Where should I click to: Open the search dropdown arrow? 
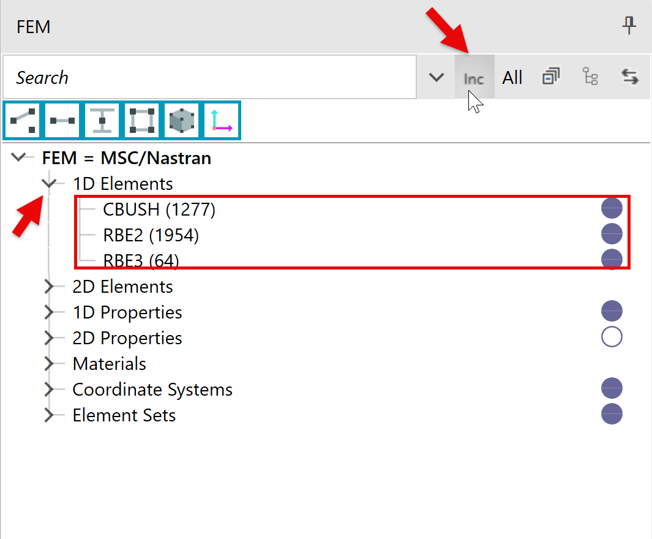(x=436, y=77)
